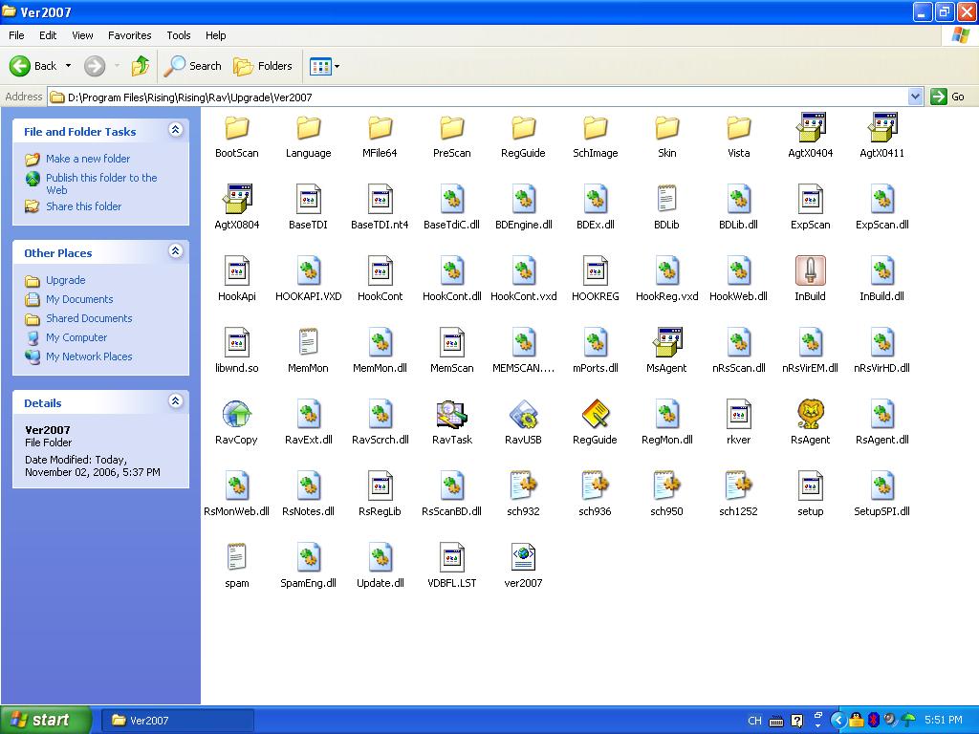Open the Favorites menu
This screenshot has height=734, width=979.
click(129, 35)
